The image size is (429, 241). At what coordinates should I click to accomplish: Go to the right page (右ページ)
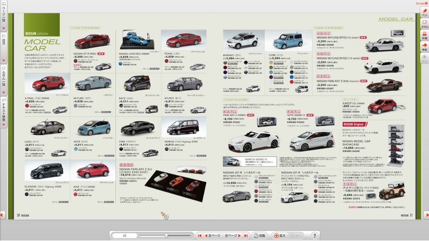tap(233, 236)
